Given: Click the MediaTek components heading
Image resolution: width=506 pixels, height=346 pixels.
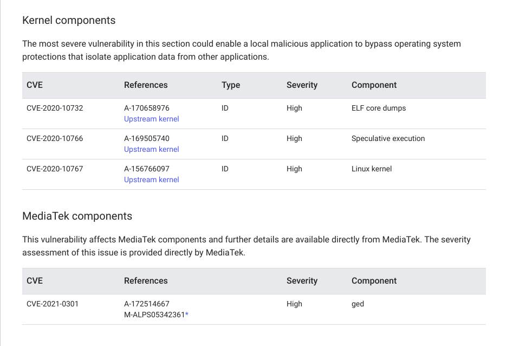Looking at the screenshot, I should pos(77,216).
